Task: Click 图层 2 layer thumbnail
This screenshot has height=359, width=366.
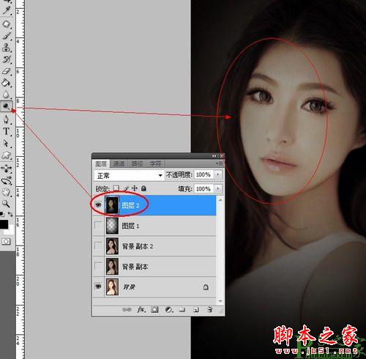Action: coord(112,205)
